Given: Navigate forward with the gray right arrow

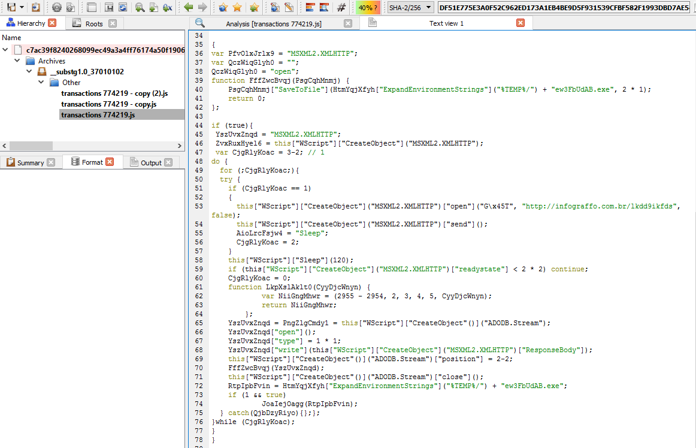Looking at the screenshot, I should coord(202,7).
